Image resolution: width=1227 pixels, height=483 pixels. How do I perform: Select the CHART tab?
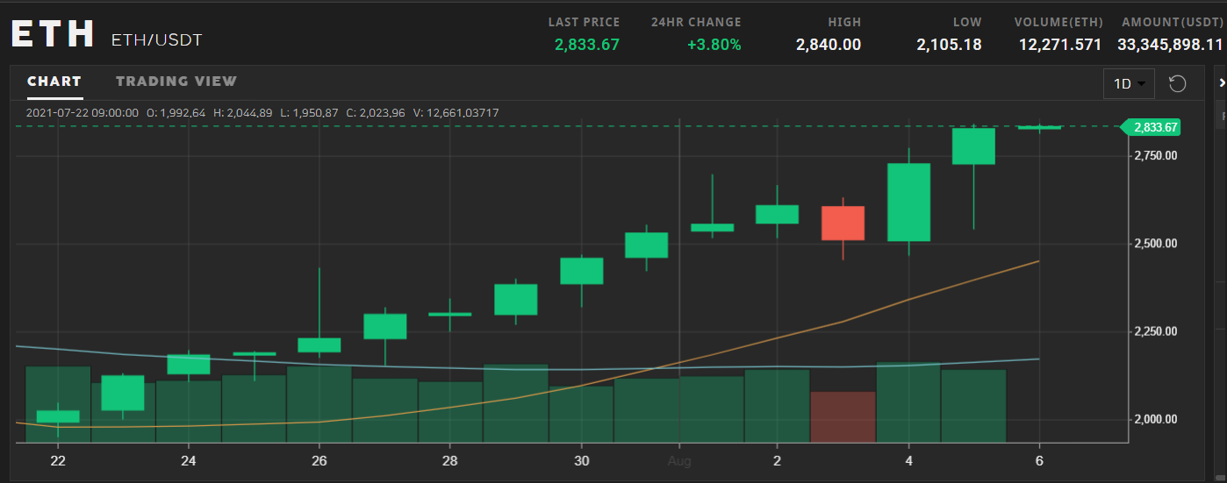54,82
